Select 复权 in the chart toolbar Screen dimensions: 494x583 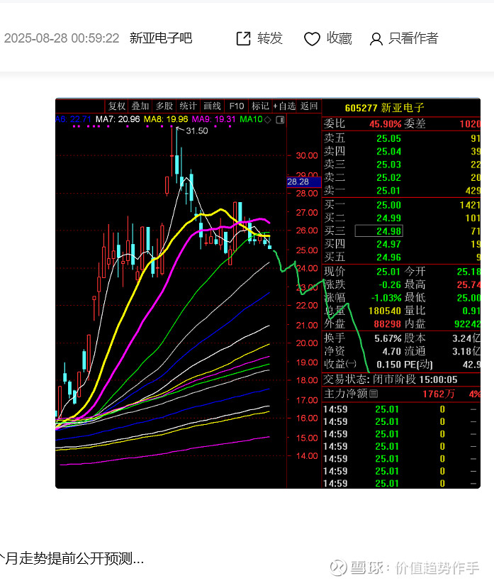click(x=117, y=106)
